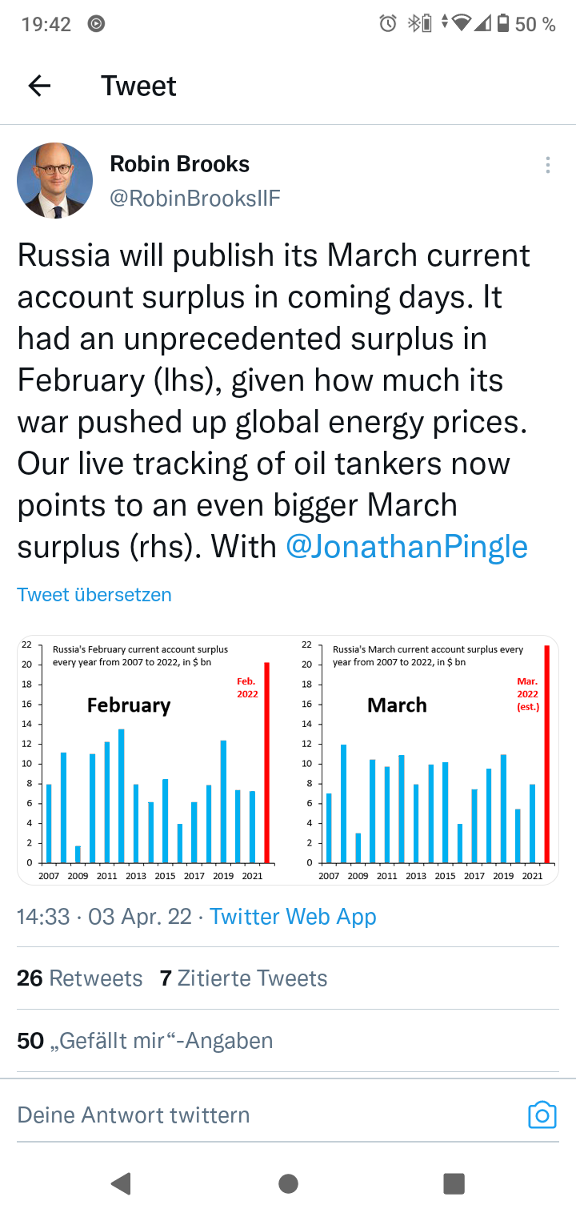The height and width of the screenshot is (1217, 576).
Task: Open the Twitter Web App source link
Action: [x=293, y=916]
